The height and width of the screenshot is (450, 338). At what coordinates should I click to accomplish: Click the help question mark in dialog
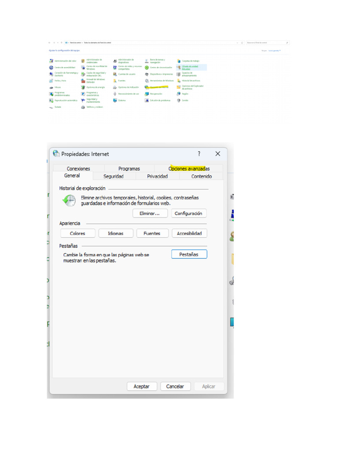click(x=199, y=154)
